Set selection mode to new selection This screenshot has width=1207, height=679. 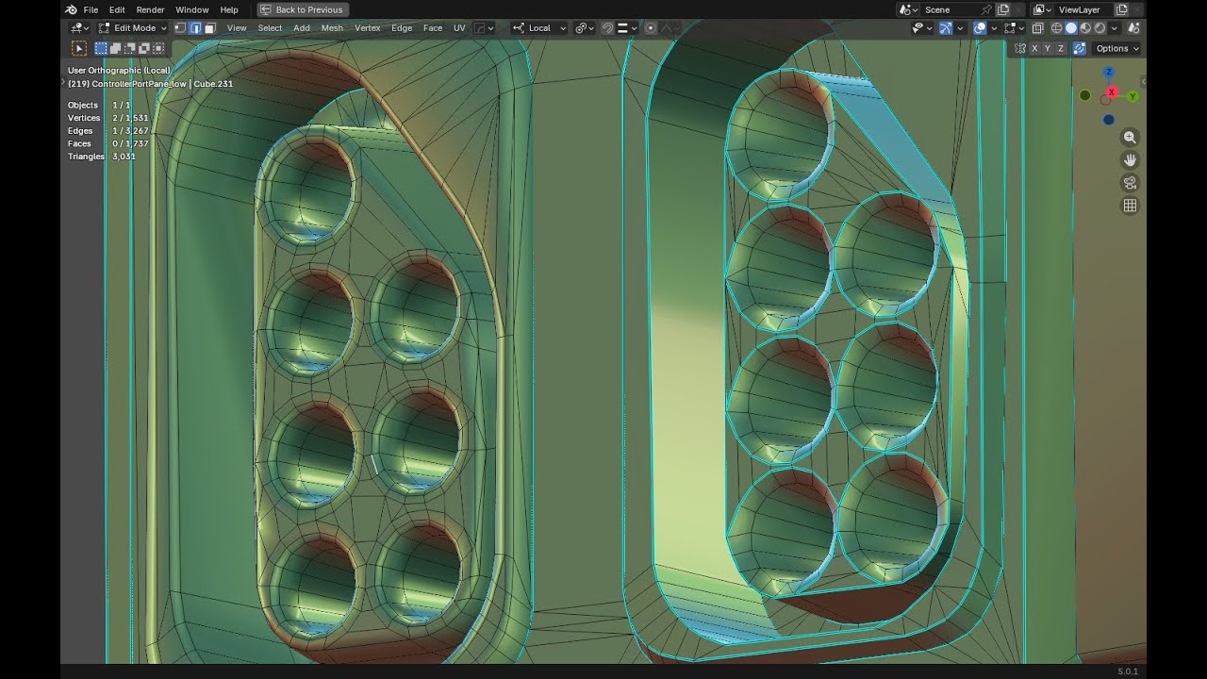tap(101, 48)
